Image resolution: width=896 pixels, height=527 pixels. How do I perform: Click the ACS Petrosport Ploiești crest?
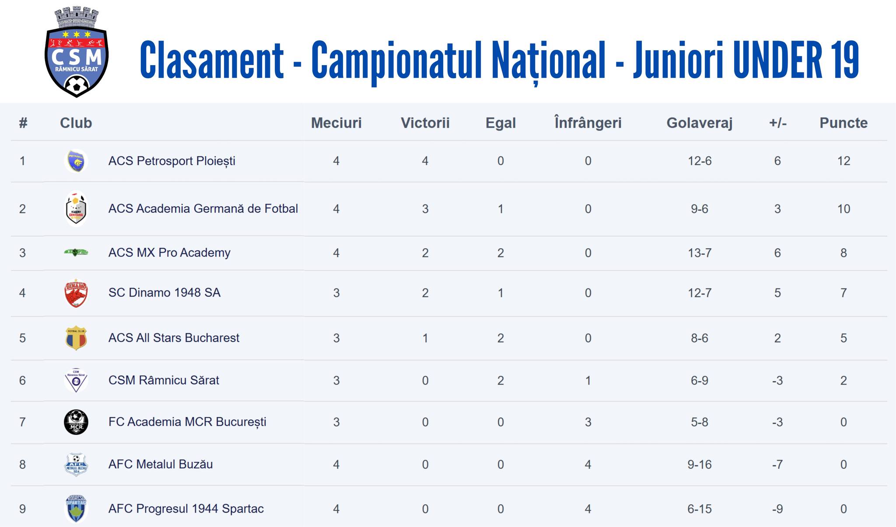tap(76, 161)
